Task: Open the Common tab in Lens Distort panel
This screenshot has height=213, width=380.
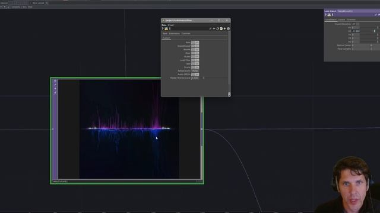Action: click(x=351, y=20)
